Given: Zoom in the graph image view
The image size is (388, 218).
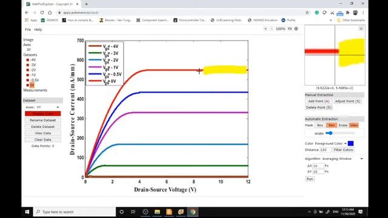Looking at the screenshot, I should [x=266, y=29].
